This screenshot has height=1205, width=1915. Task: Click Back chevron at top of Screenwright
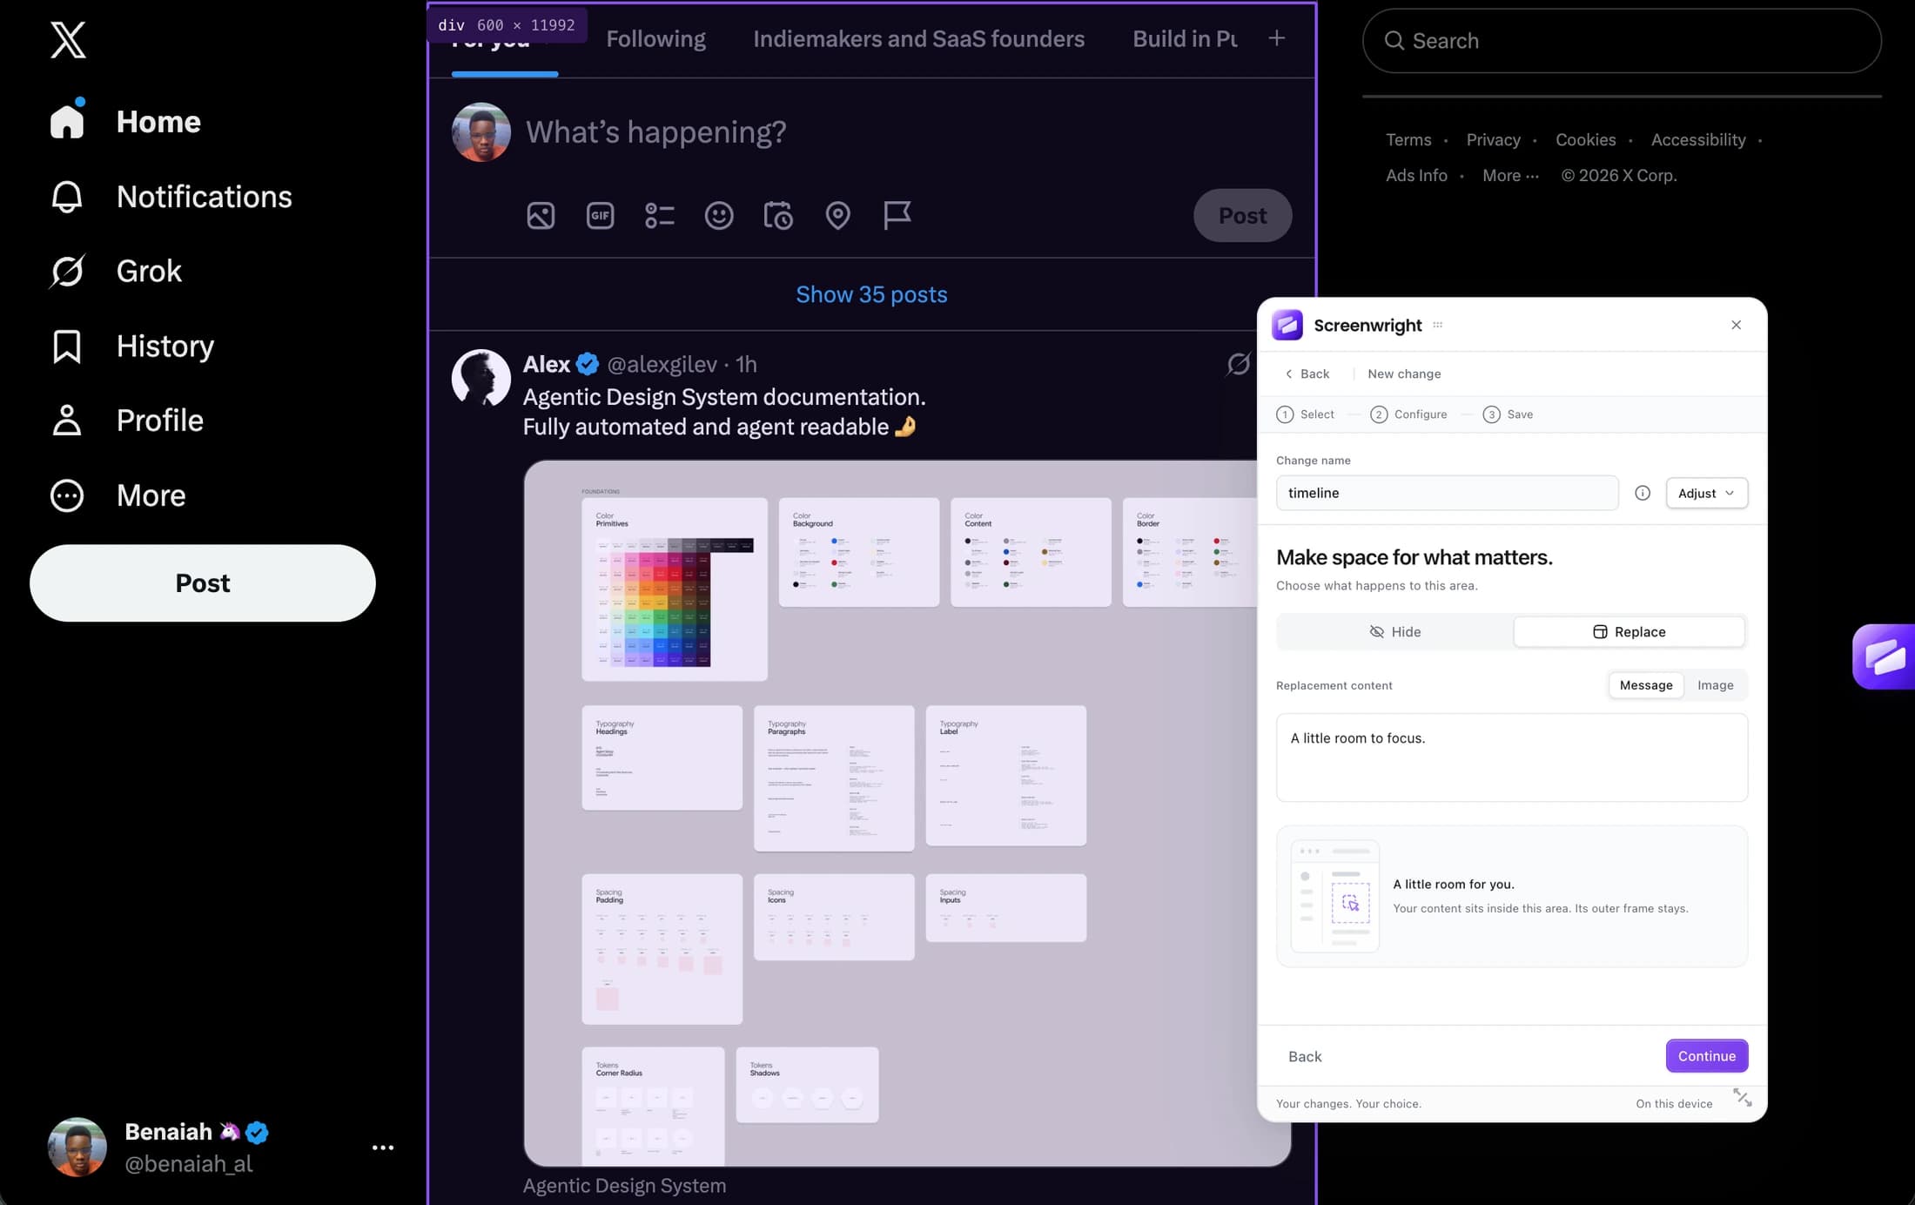(x=1307, y=374)
